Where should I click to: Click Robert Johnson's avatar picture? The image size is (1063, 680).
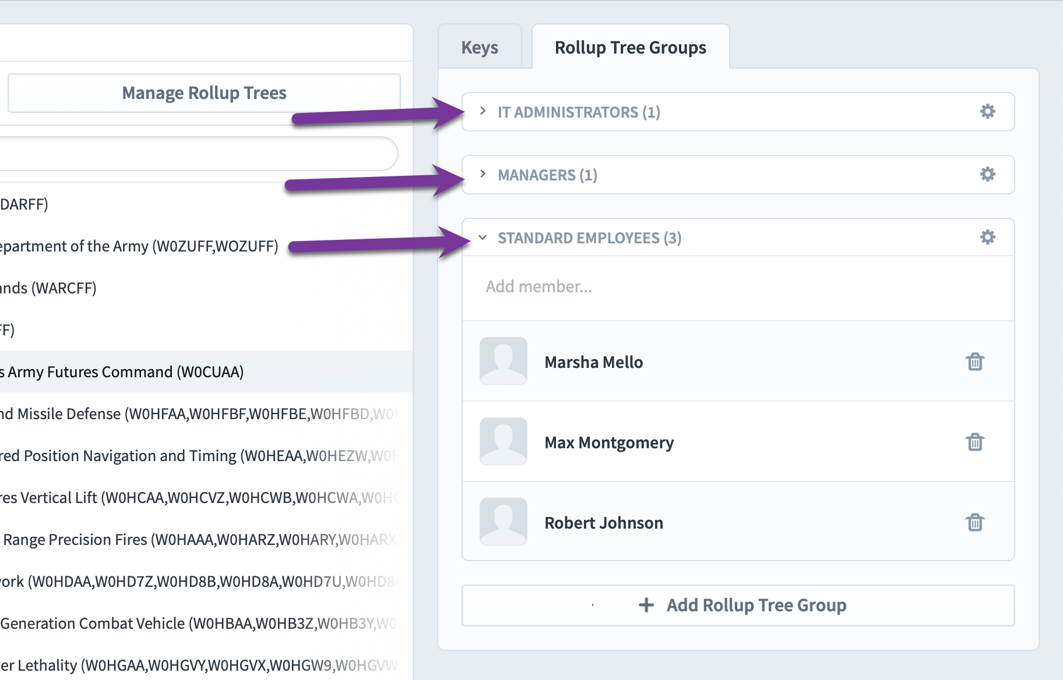[504, 522]
